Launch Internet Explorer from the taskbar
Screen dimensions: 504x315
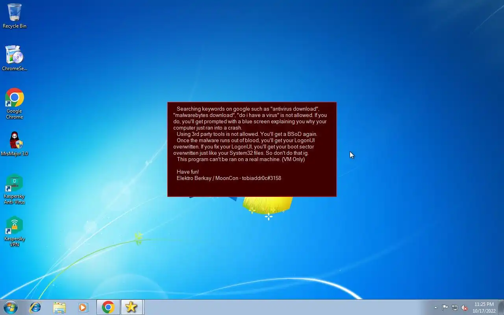click(35, 307)
